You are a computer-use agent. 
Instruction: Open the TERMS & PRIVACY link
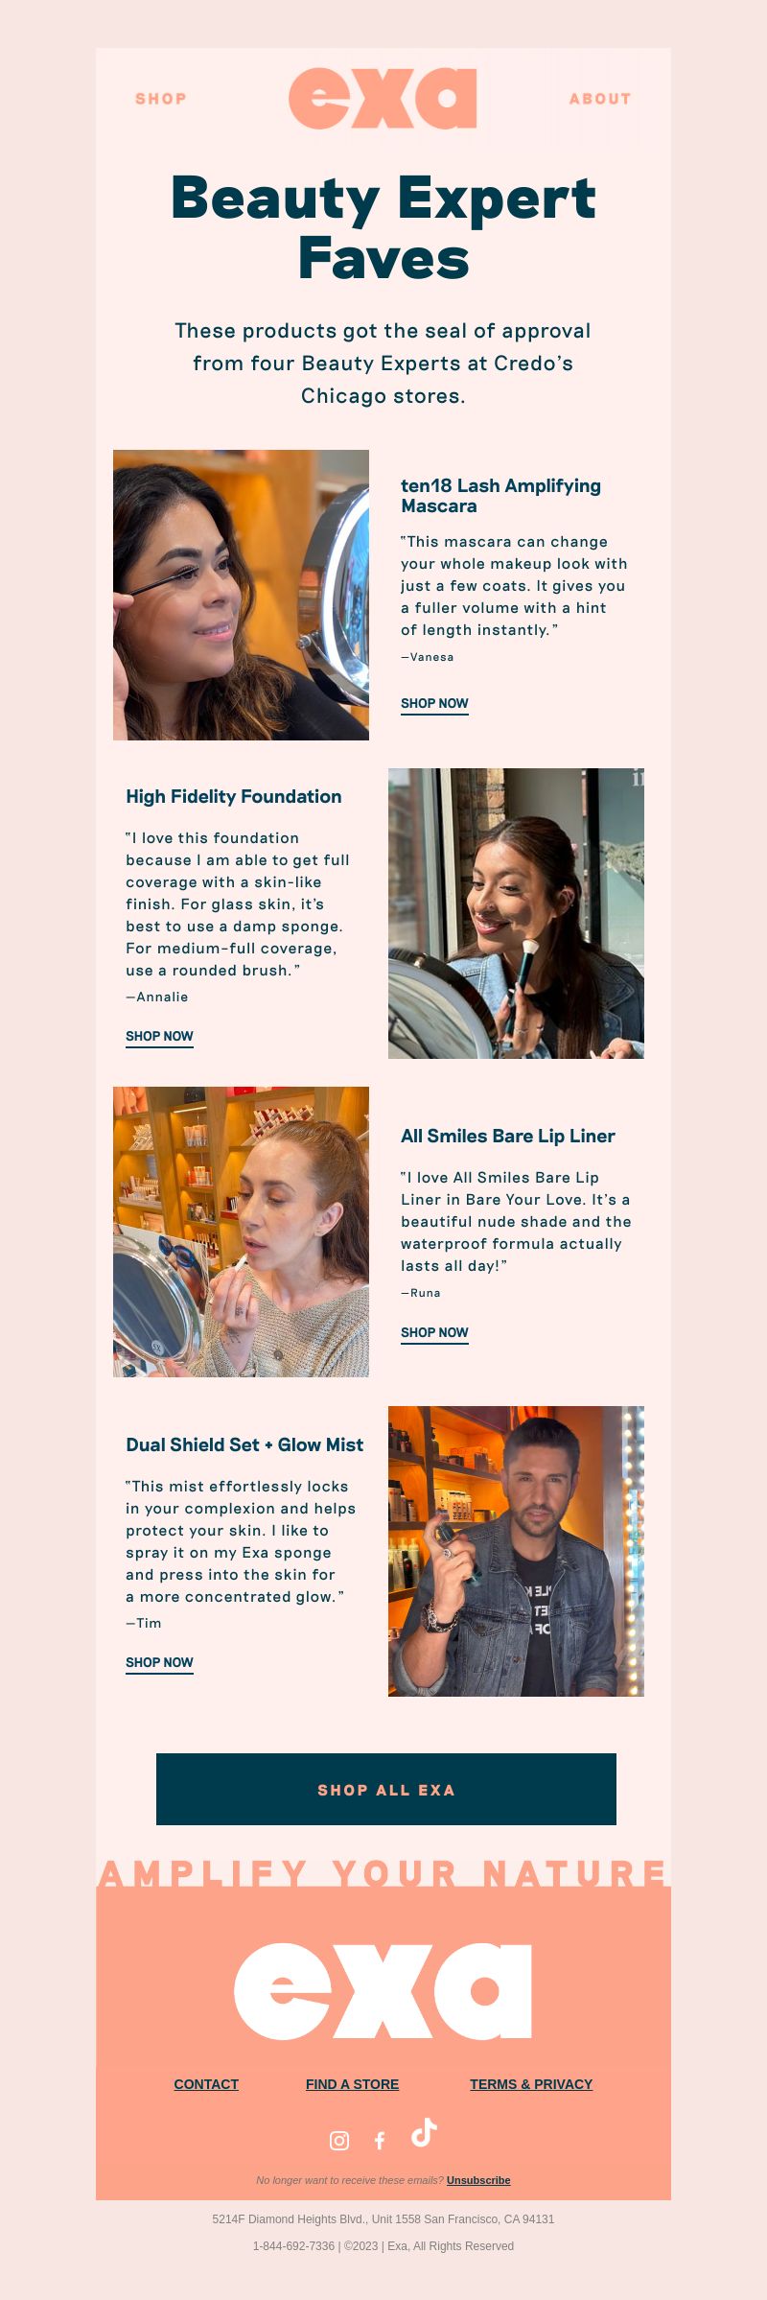pos(531,2084)
